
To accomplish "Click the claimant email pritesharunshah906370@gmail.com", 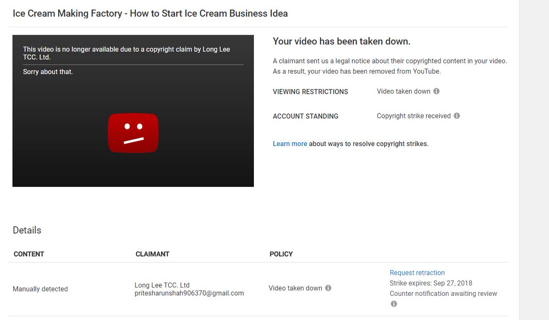I will click(x=189, y=293).
